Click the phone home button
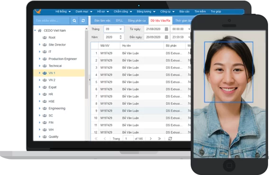Image resolution: width=269 pixels, height=175 pixels. (229, 165)
